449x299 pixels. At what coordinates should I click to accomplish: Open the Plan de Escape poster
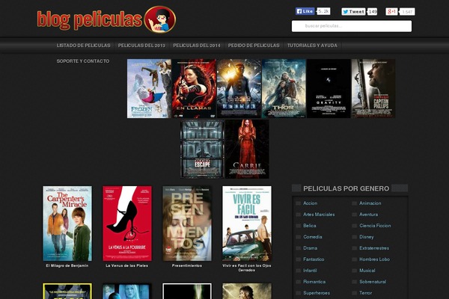click(202, 149)
